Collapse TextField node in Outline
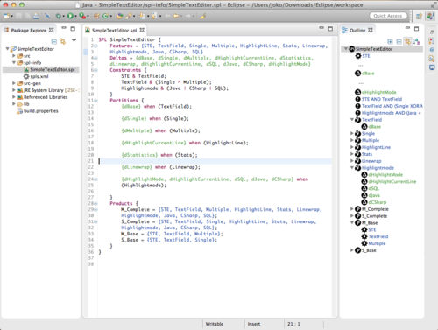This screenshot has width=438, height=330. (x=352, y=119)
